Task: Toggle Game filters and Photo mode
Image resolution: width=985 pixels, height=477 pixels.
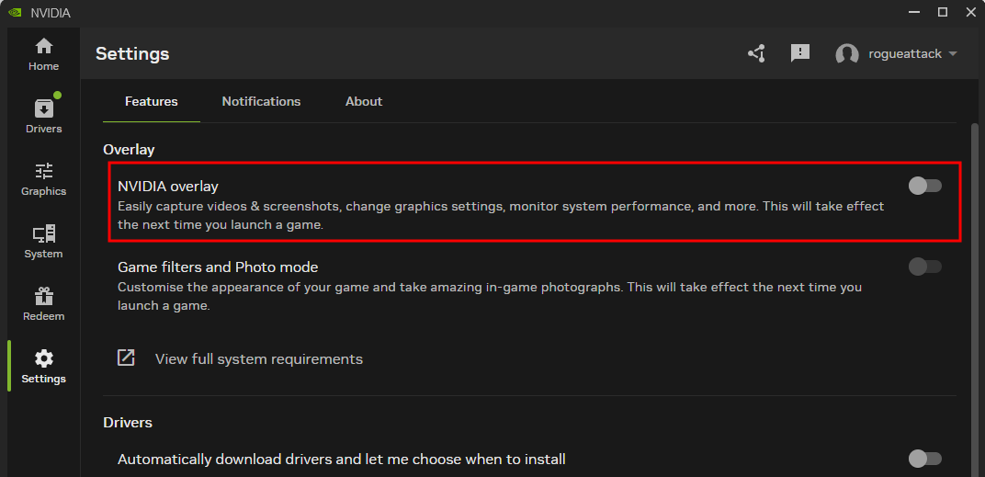Action: tap(924, 267)
